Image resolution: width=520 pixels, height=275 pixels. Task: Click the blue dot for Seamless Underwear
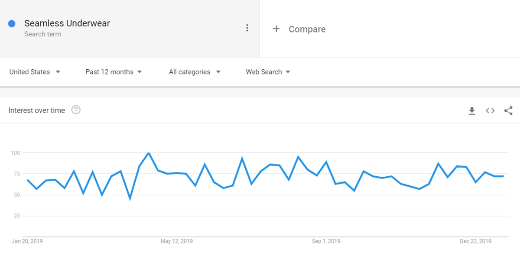pos(12,24)
